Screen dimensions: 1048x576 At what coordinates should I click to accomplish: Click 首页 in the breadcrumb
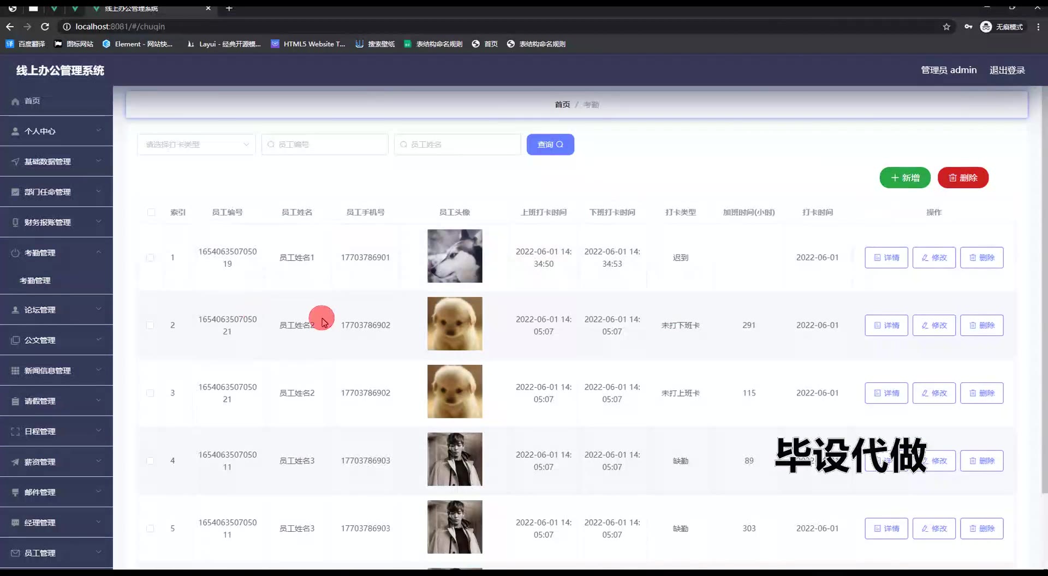(x=562, y=105)
